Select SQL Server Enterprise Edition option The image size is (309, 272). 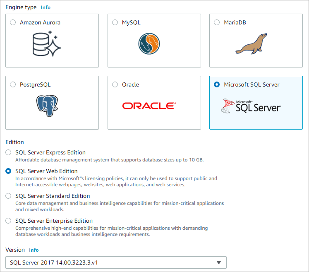(8, 221)
